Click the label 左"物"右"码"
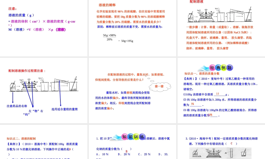 coord(33,113)
